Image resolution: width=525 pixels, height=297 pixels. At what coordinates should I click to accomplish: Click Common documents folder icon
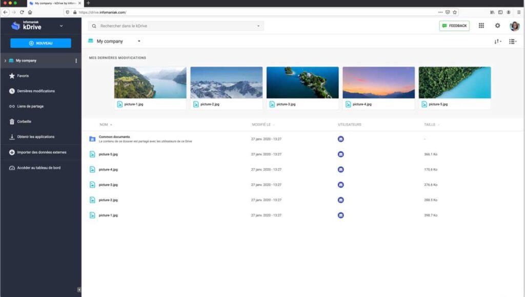point(92,139)
